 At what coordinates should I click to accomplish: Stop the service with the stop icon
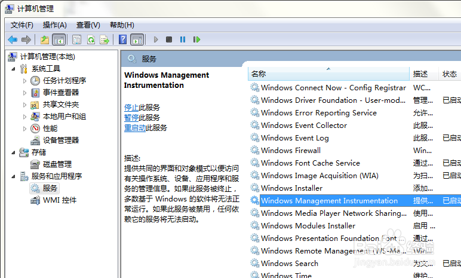click(169, 39)
